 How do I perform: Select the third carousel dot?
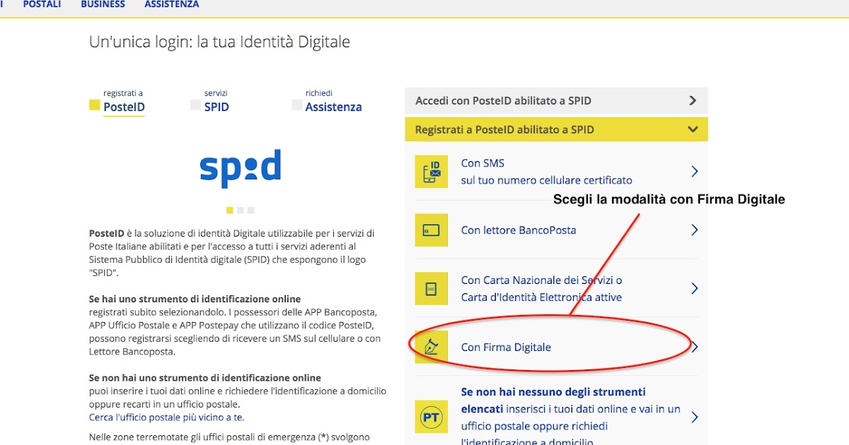(x=251, y=210)
